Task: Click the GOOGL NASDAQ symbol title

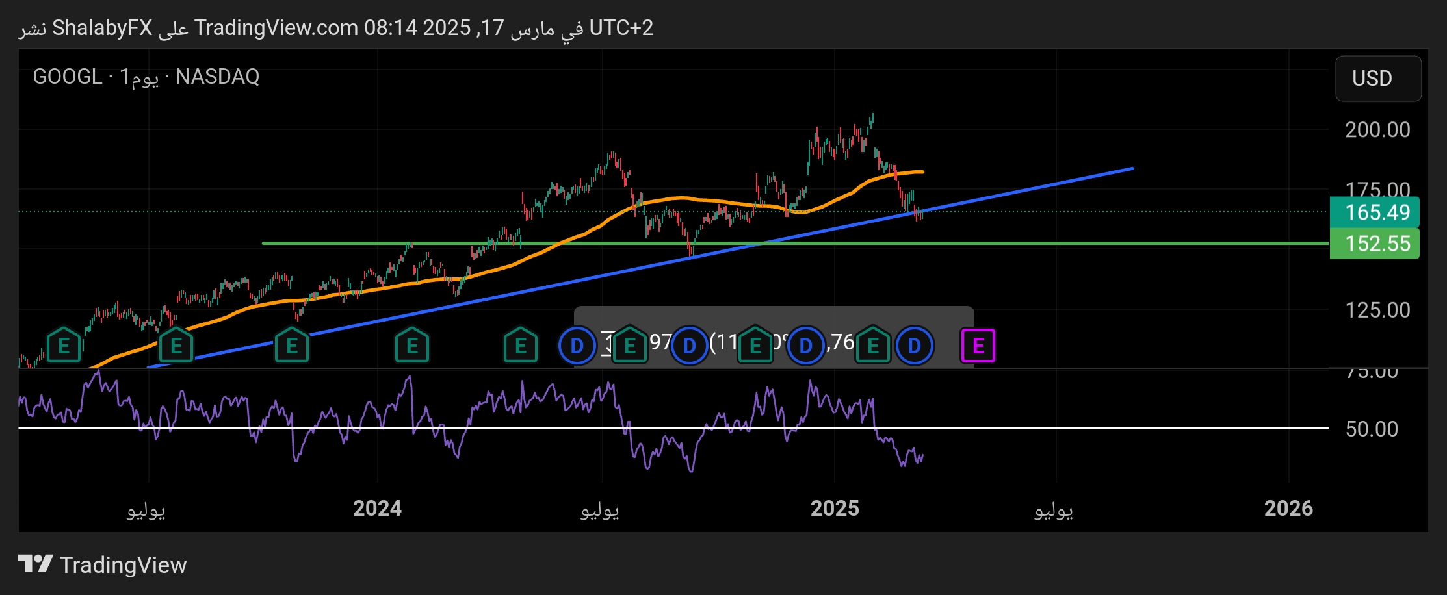Action: pos(146,77)
